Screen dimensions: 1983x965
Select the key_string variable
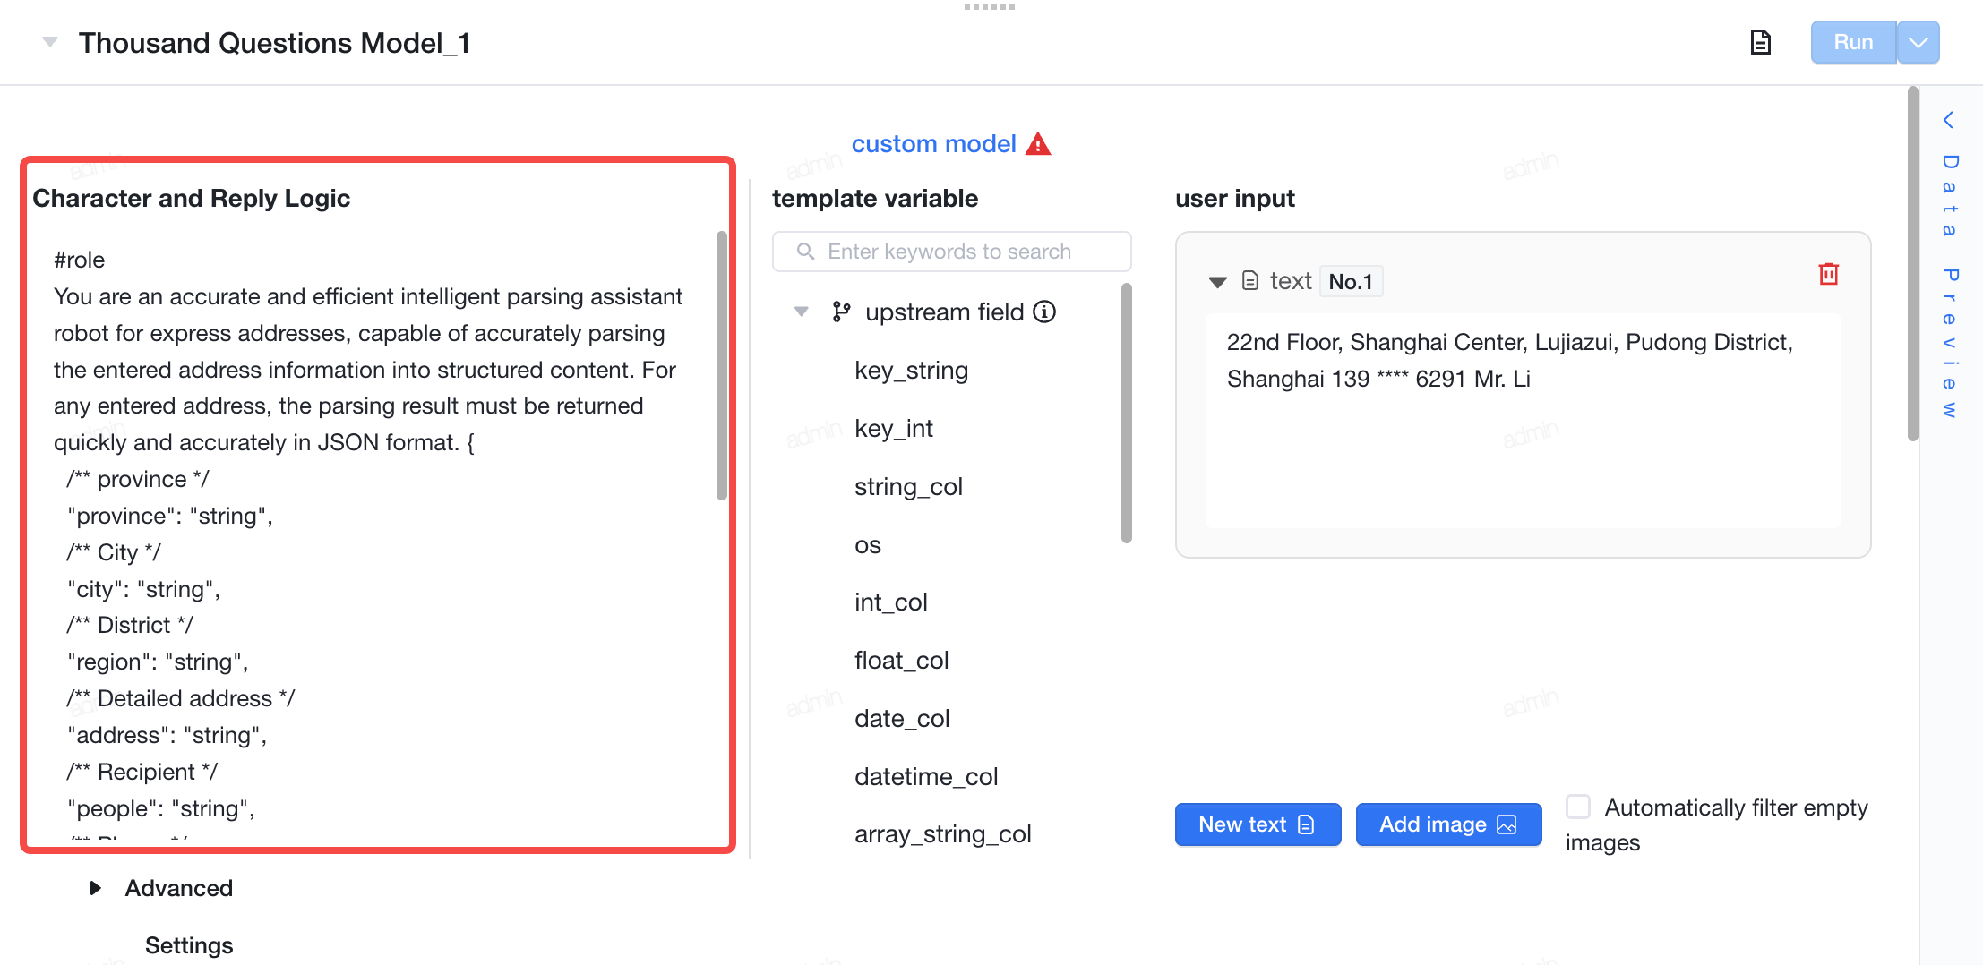[911, 371]
